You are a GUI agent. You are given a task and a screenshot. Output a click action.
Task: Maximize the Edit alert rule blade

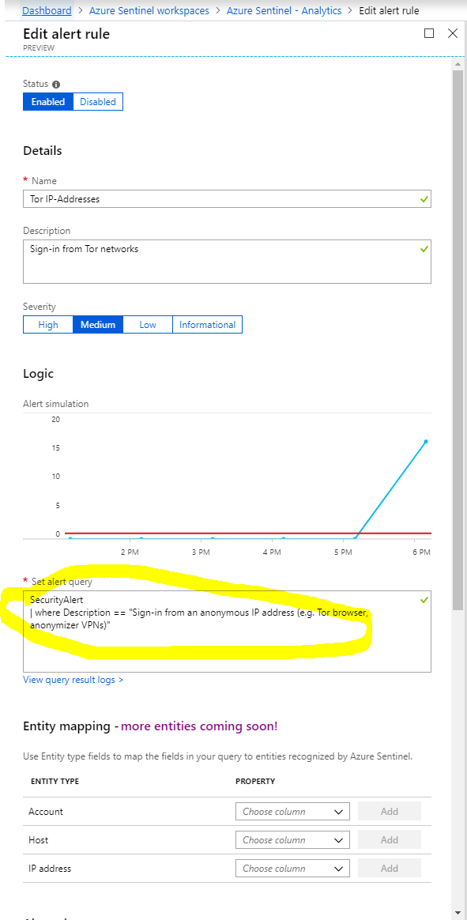(429, 33)
